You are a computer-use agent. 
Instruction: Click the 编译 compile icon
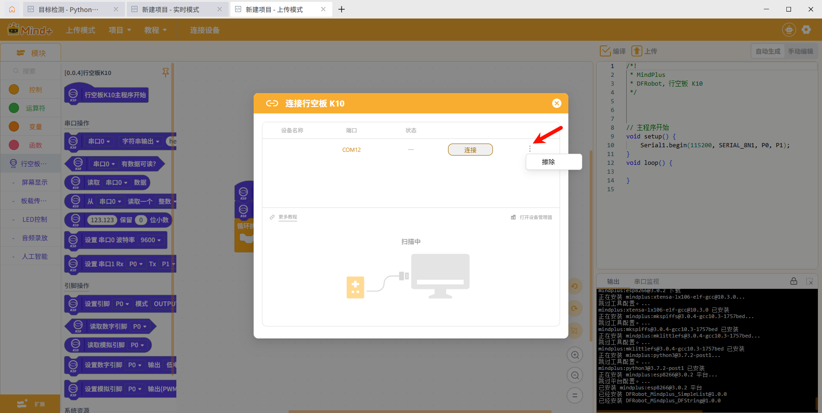tap(605, 51)
